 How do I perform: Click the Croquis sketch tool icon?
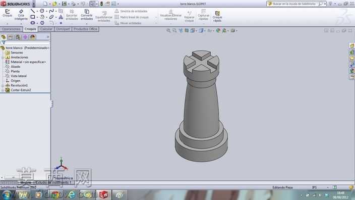tap(7, 13)
